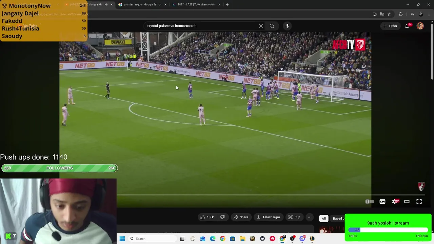Click the AFCB channel watermark in video
This screenshot has width=434, height=244.
pos(421,187)
